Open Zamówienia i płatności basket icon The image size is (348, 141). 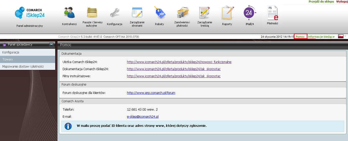coord(182,13)
